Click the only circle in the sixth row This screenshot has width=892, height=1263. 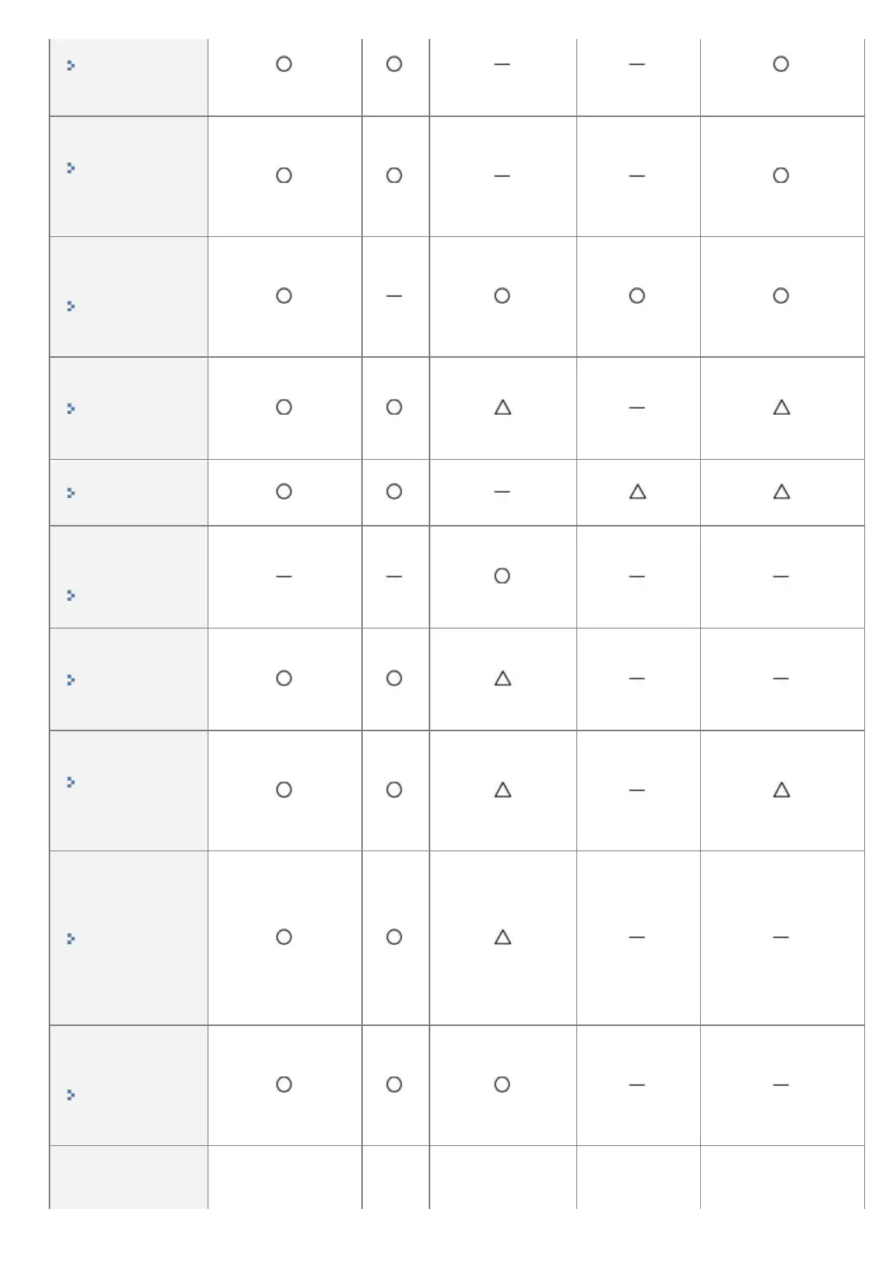(502, 576)
